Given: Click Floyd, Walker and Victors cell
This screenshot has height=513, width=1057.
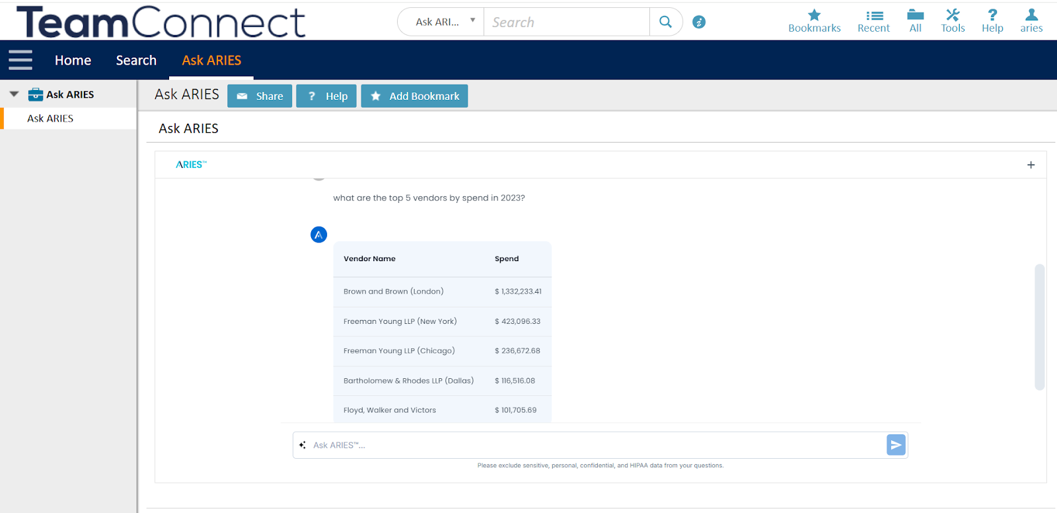Looking at the screenshot, I should (390, 411).
